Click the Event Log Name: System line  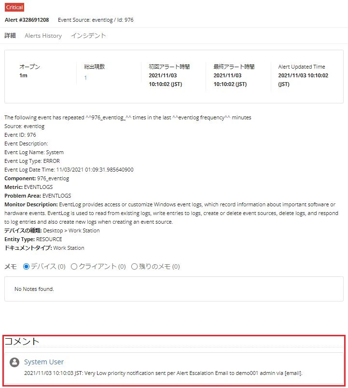34,152
